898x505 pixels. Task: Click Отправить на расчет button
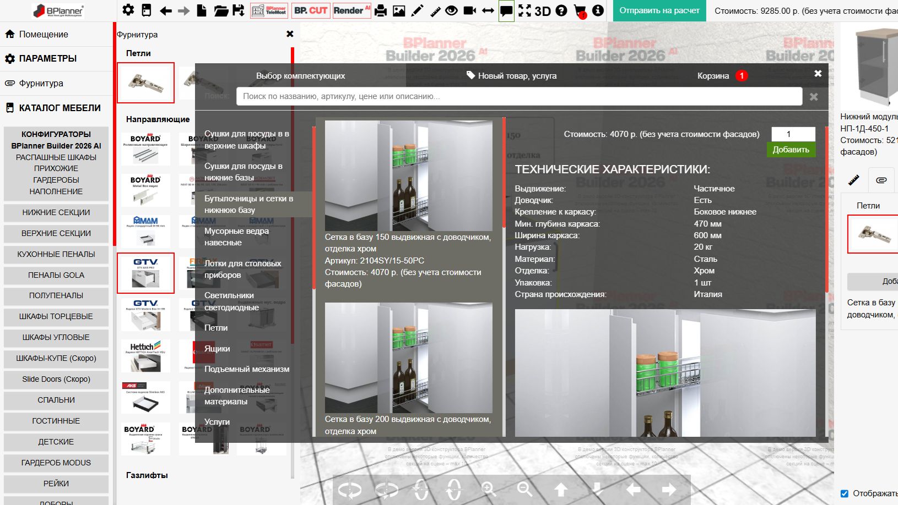[659, 10]
